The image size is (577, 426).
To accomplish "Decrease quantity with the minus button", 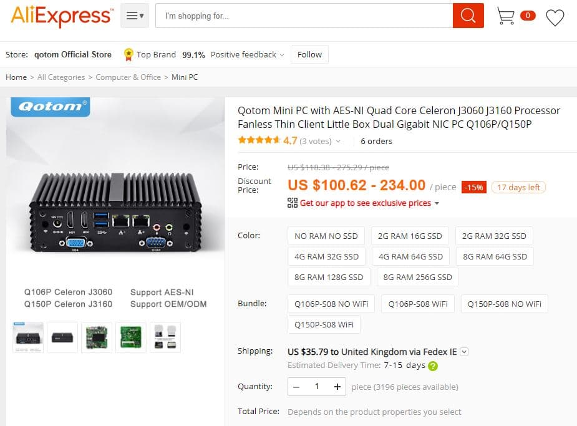I will pyautogui.click(x=296, y=387).
